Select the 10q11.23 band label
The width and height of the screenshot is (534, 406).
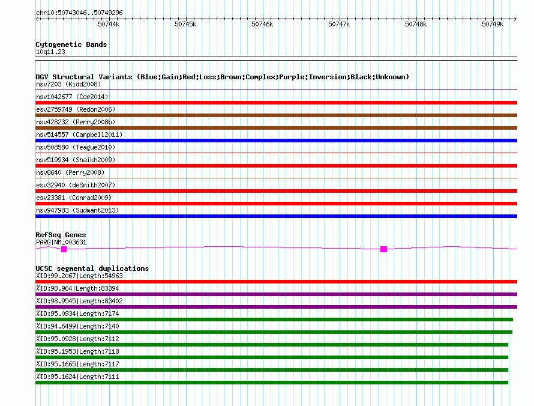(50, 52)
